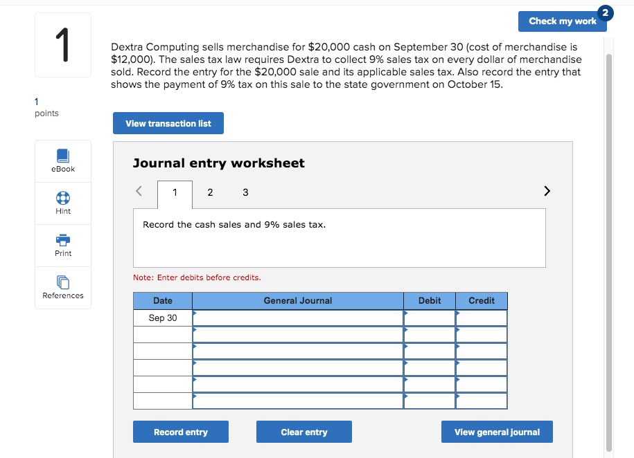Check my work

tap(563, 21)
